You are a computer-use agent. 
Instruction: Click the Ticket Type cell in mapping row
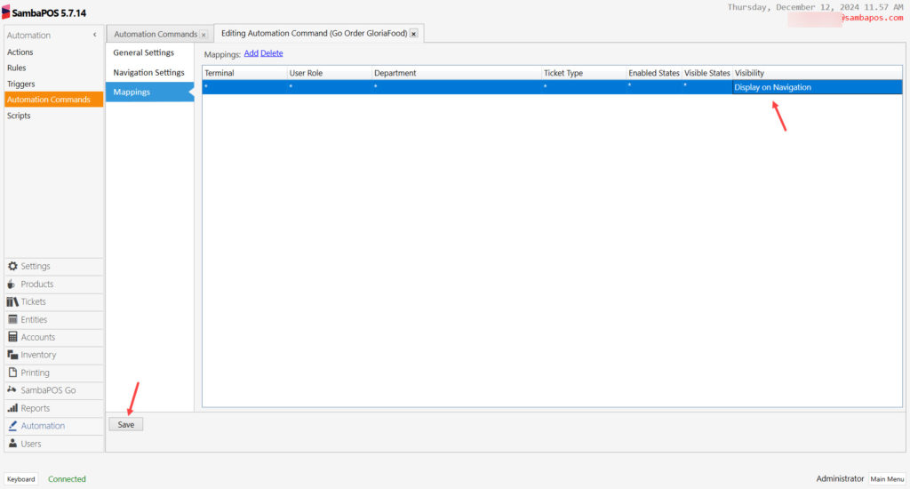pos(583,87)
